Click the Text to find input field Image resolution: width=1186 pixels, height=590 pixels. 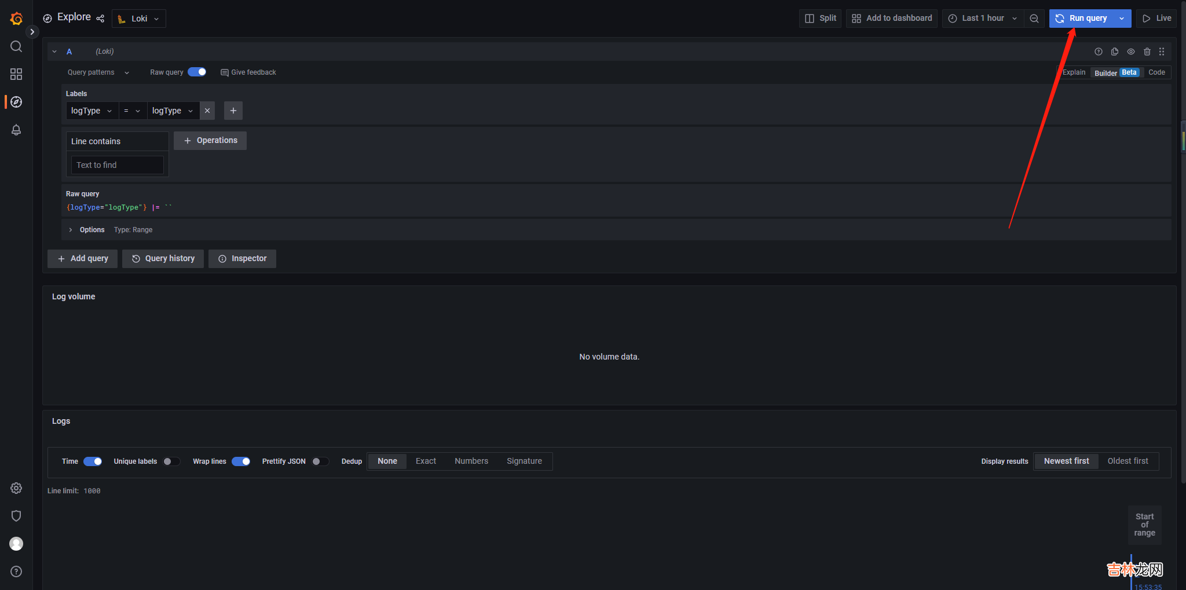pyautogui.click(x=117, y=165)
